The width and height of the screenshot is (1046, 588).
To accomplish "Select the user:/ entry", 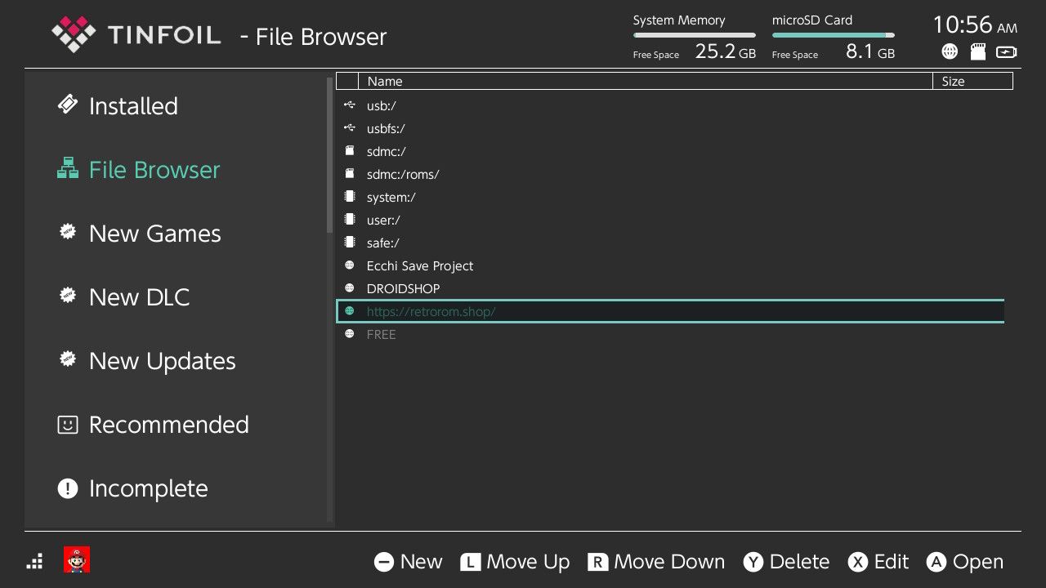I will click(670, 220).
